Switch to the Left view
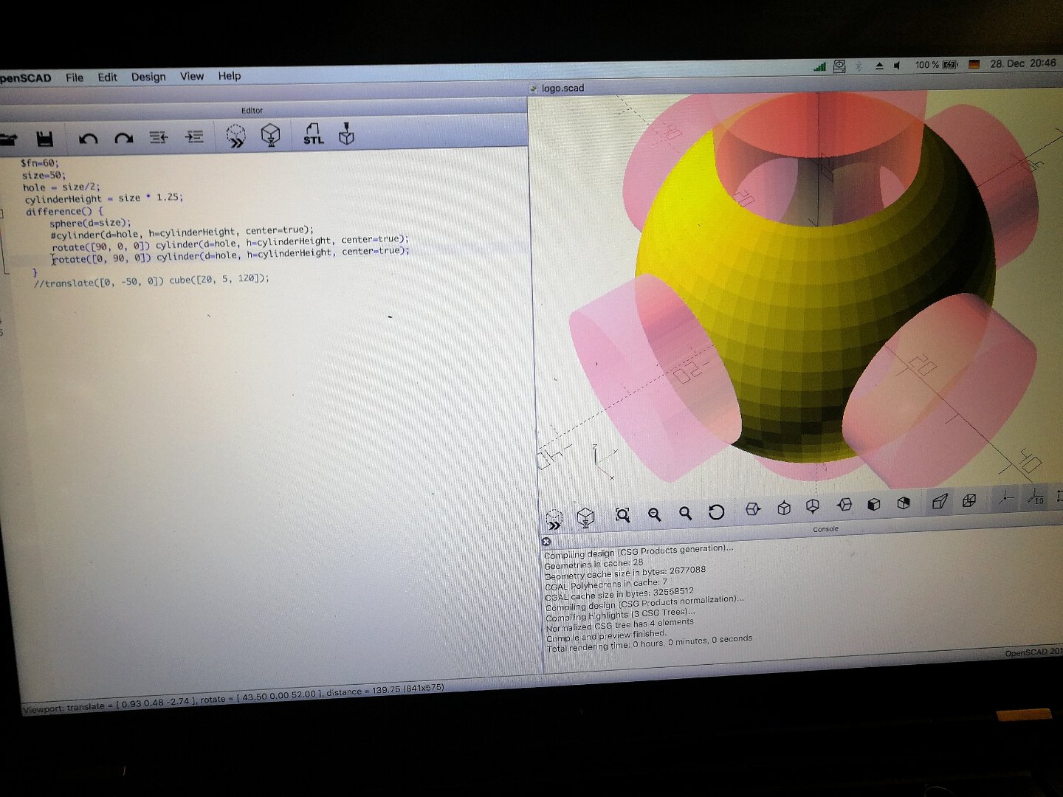This screenshot has width=1063, height=797. [x=844, y=505]
